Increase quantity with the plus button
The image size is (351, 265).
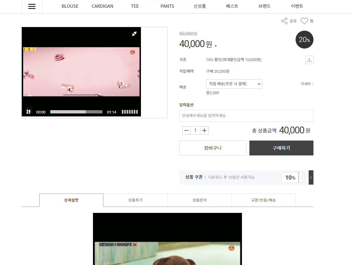pos(204,130)
